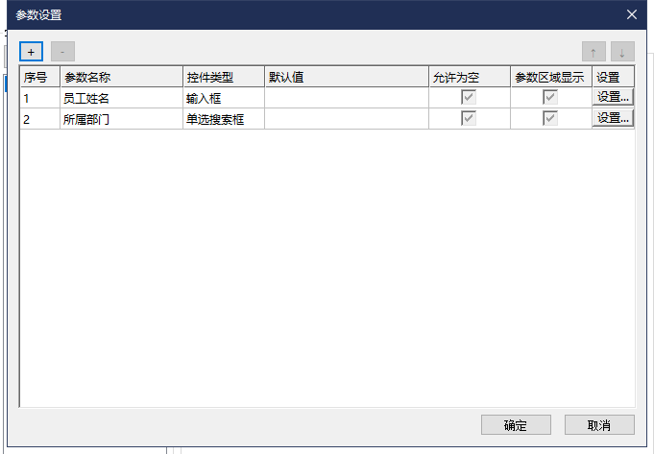Toggle 参数区域显示 checkbox for 所属部门
The height and width of the screenshot is (454, 654).
(551, 118)
